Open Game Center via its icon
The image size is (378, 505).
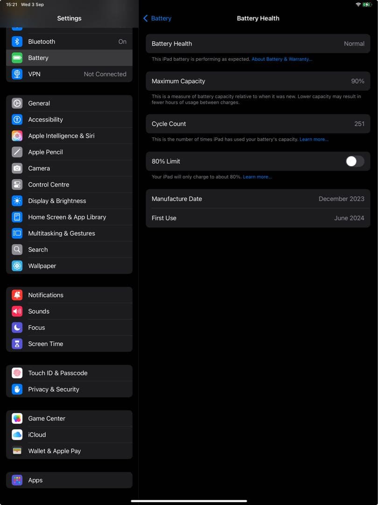click(17, 418)
